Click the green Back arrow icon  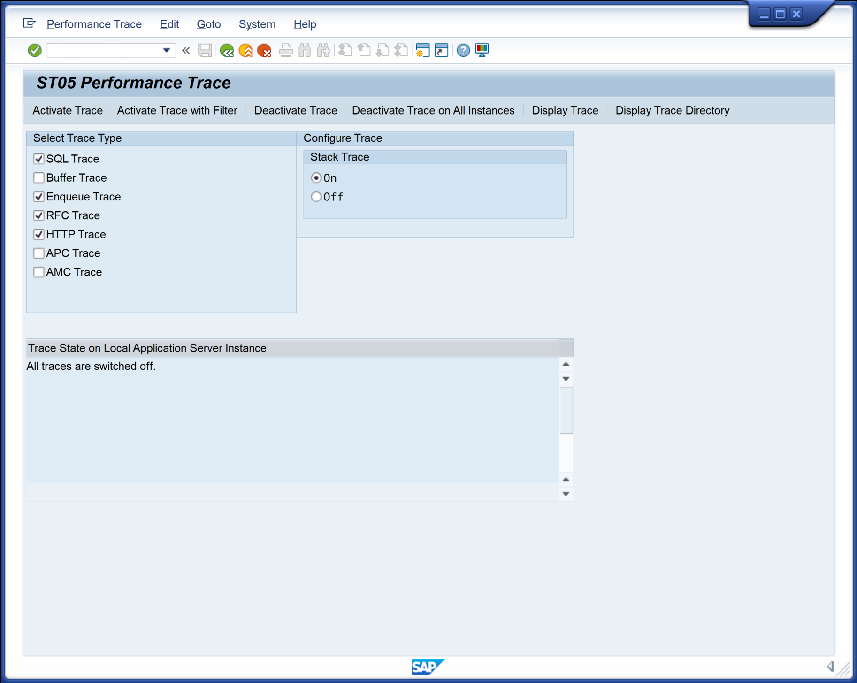pyautogui.click(x=227, y=50)
